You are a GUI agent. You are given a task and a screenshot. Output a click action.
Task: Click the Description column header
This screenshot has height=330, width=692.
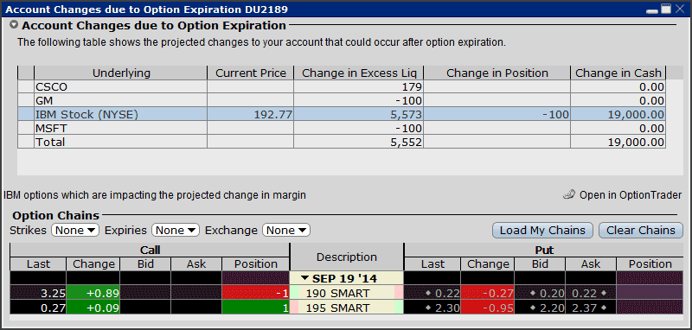click(x=347, y=257)
